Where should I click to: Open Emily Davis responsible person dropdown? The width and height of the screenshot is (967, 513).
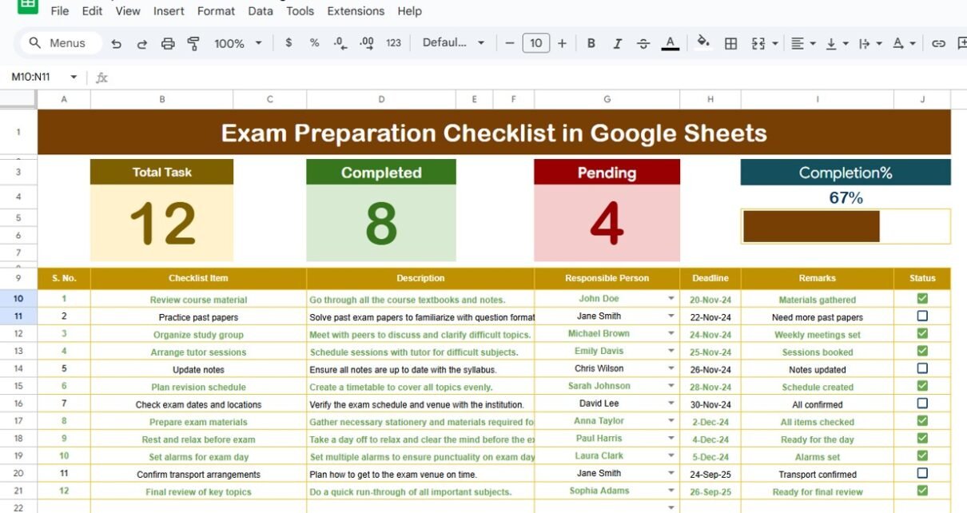click(671, 352)
